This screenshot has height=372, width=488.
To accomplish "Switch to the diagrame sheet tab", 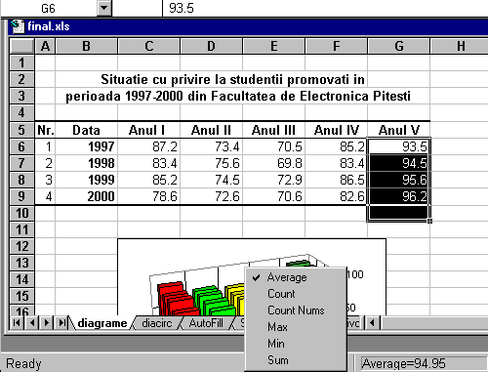I will 102,323.
